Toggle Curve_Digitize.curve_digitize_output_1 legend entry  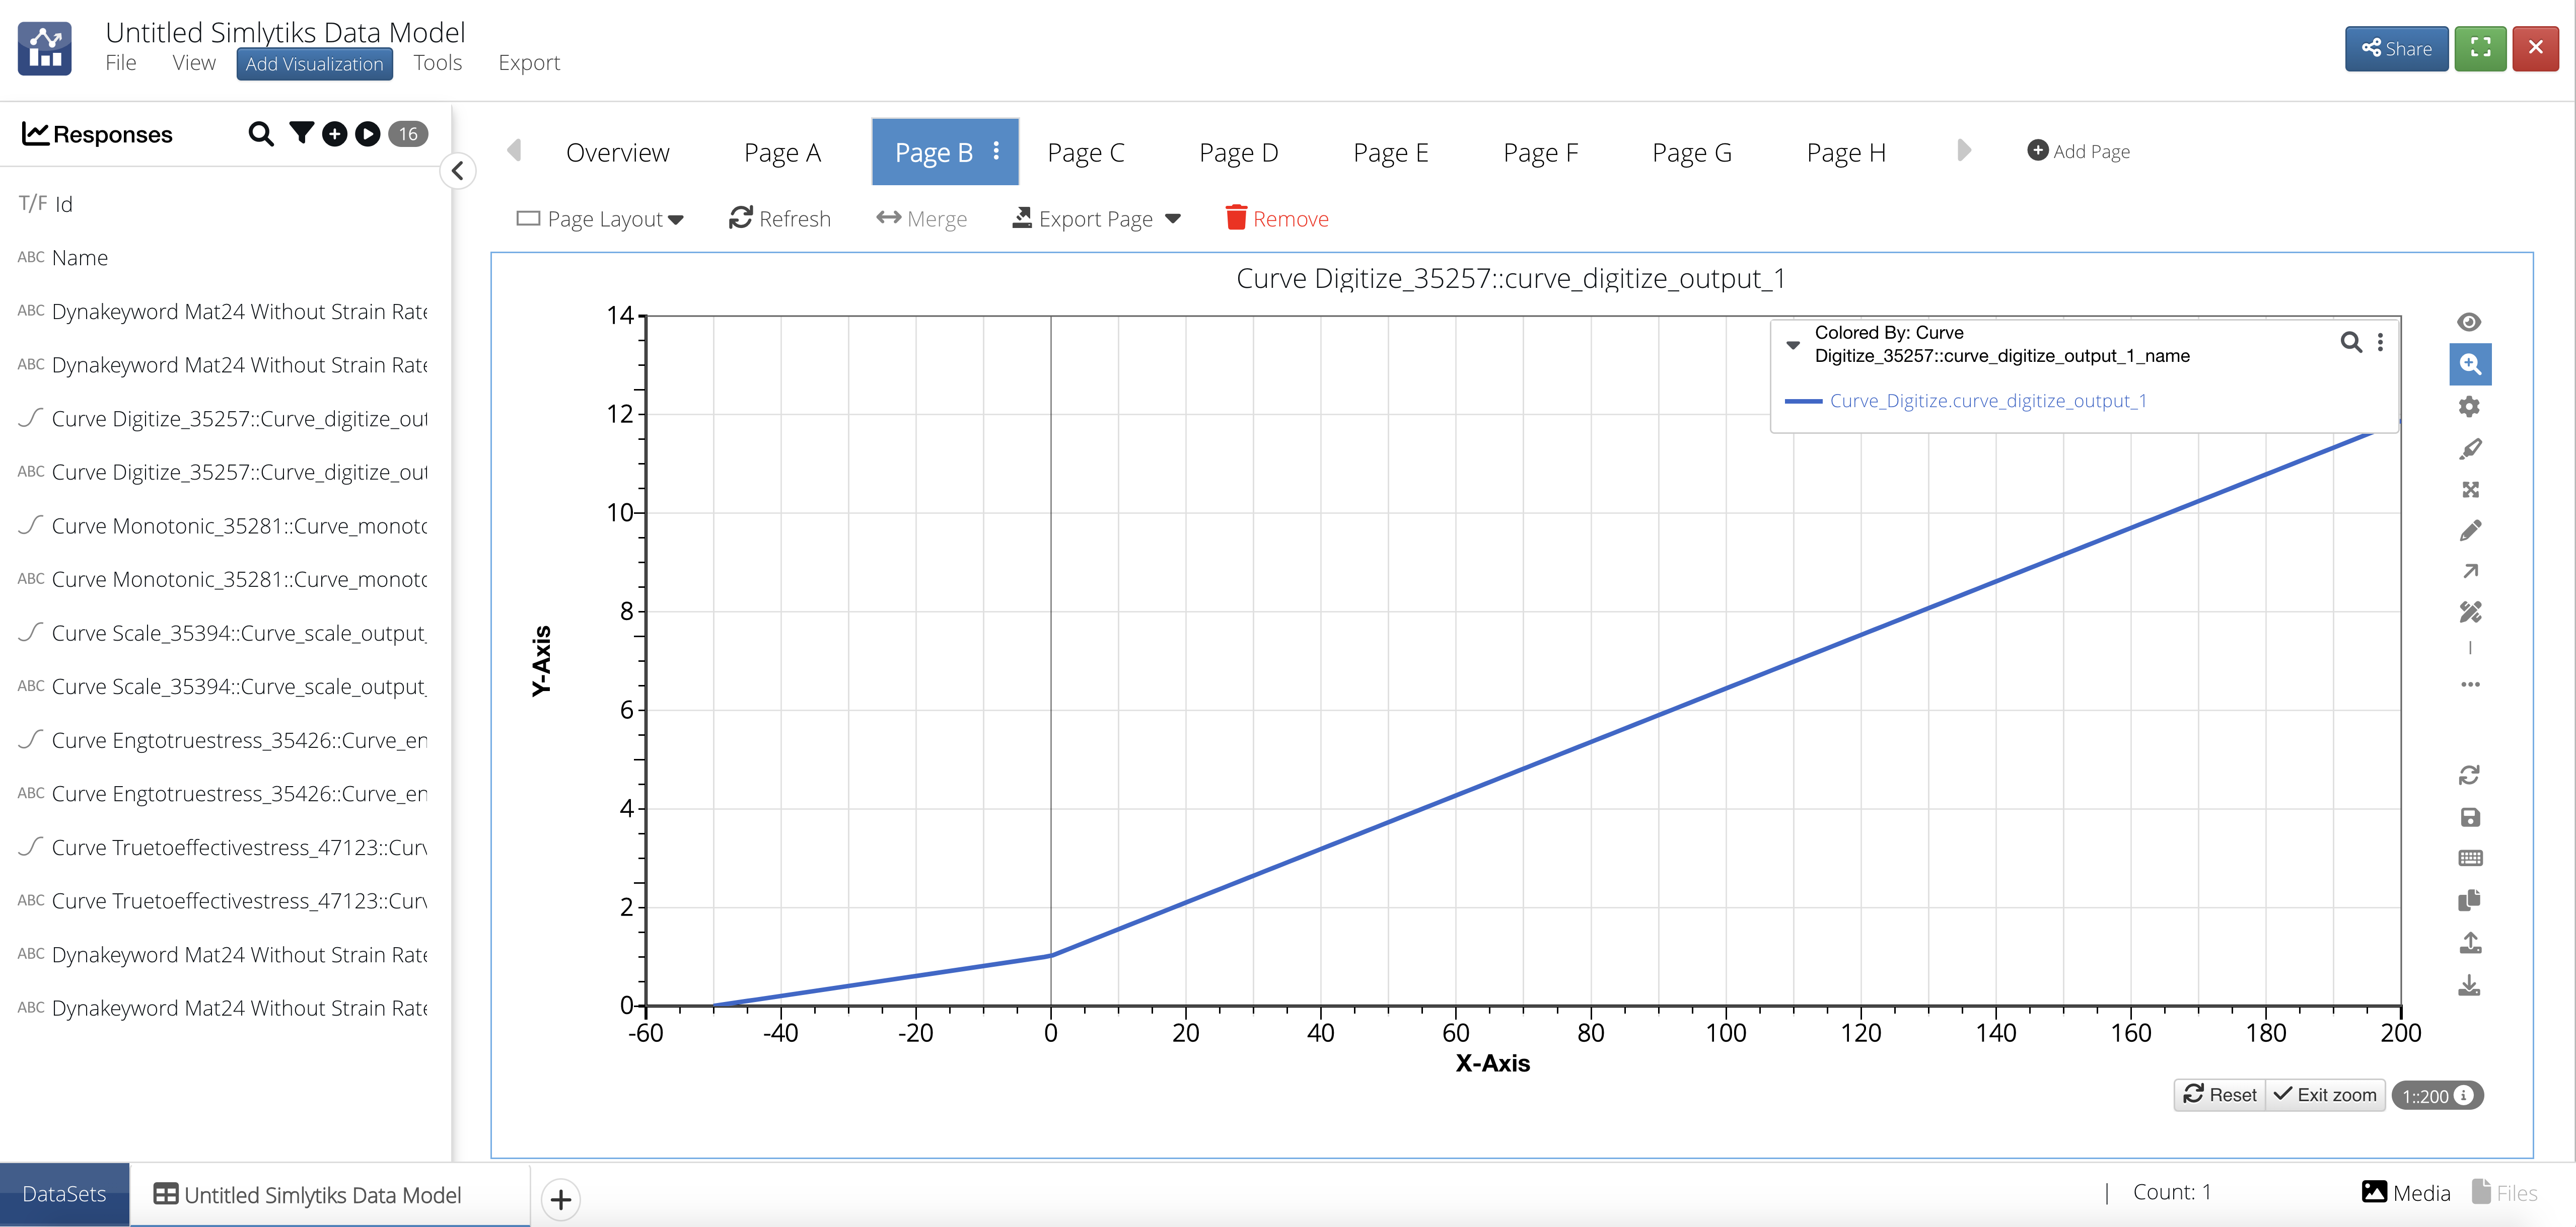tap(1988, 401)
